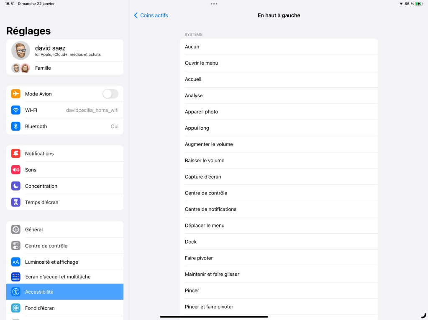Select Accessibilité in the sidebar
The height and width of the screenshot is (320, 428).
coord(65,292)
